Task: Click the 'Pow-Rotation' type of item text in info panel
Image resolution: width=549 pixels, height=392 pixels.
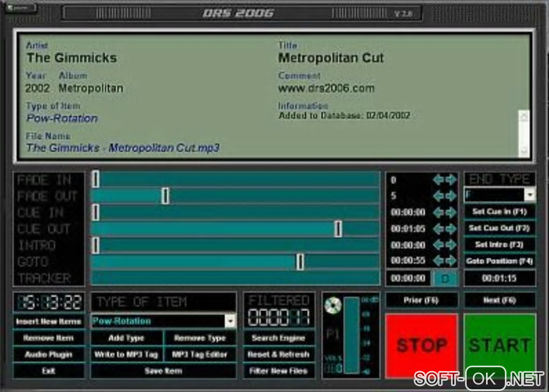Action: tap(62, 118)
